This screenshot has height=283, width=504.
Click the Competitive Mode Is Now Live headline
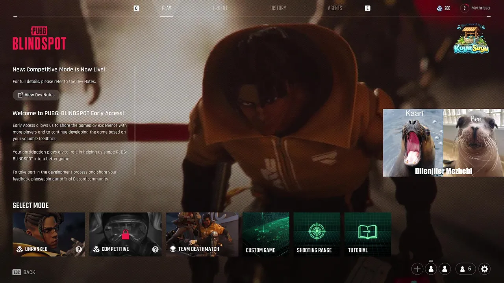tap(59, 70)
